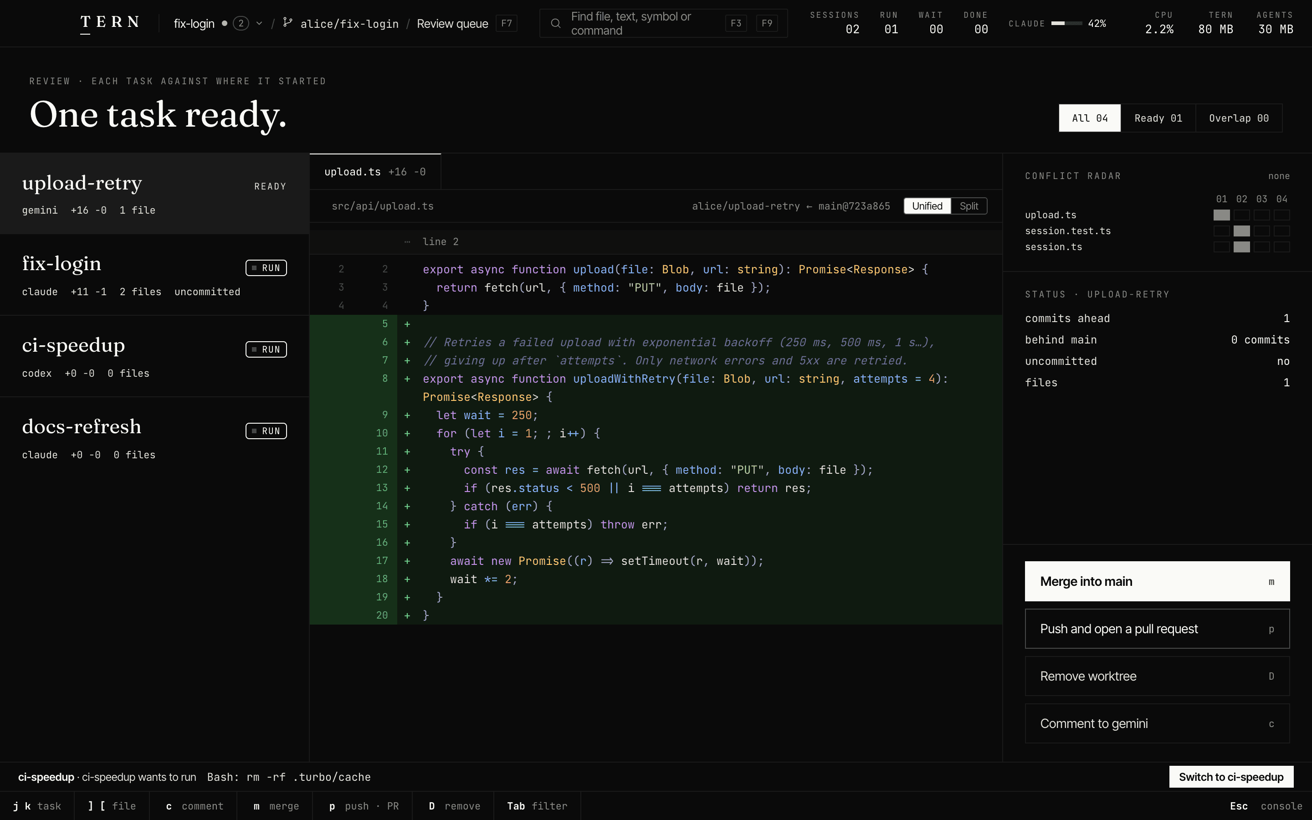Click the alice/fix-login branch breadcrumb
The width and height of the screenshot is (1312, 820).
(349, 23)
